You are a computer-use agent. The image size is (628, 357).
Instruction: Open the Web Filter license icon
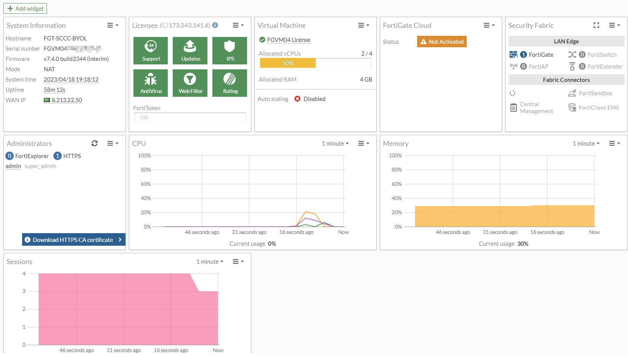(x=190, y=83)
